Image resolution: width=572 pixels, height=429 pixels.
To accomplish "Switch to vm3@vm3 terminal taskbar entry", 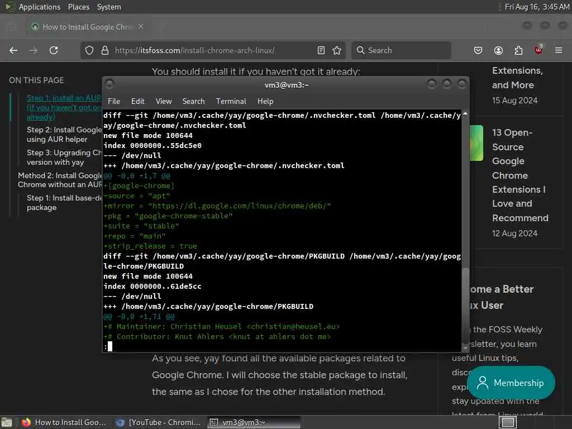I will click(x=254, y=422).
